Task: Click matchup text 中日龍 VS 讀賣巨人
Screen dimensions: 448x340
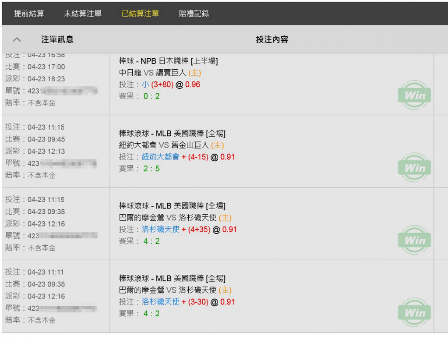Action: tap(153, 73)
